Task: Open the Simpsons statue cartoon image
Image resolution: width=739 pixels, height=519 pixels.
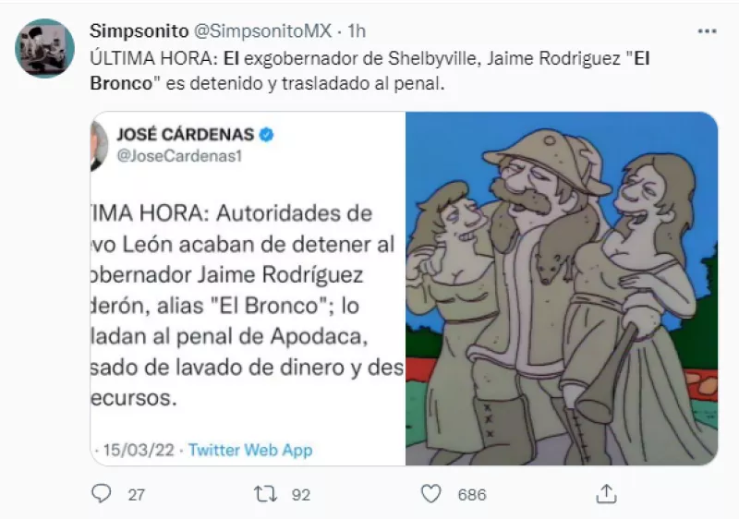Action: click(562, 288)
